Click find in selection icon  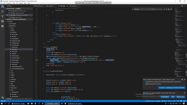pyautogui.click(x=169, y=9)
